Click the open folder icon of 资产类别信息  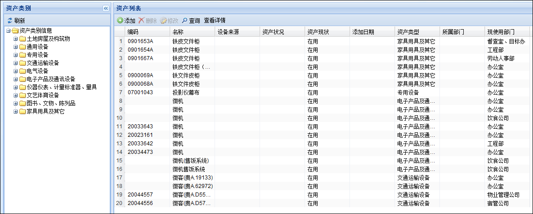(15, 31)
